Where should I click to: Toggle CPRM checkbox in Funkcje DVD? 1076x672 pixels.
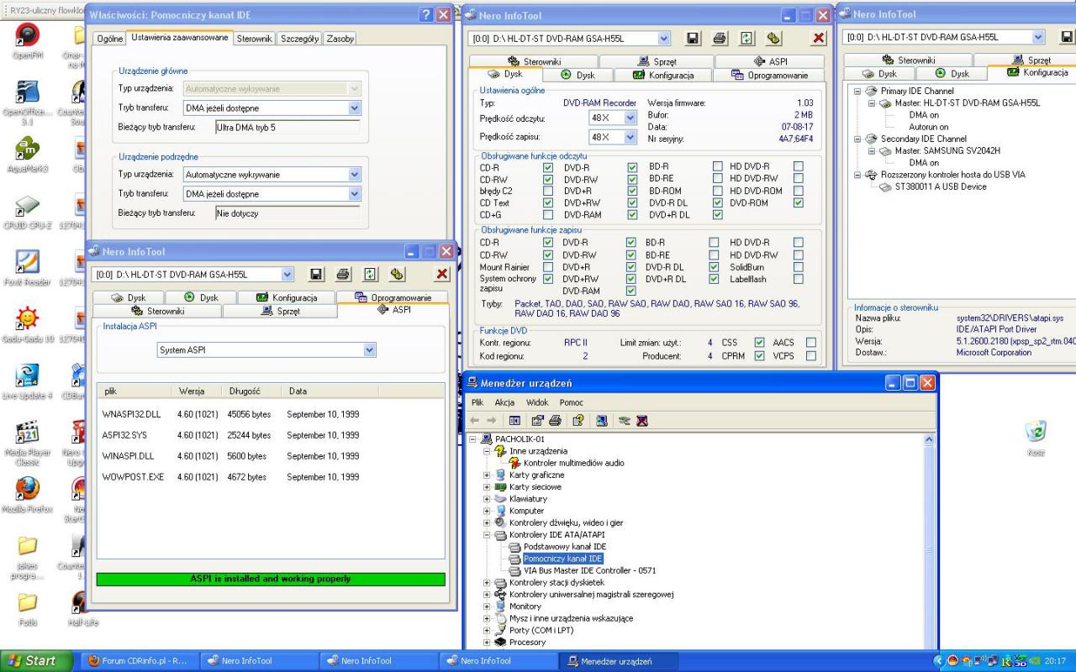coord(759,356)
